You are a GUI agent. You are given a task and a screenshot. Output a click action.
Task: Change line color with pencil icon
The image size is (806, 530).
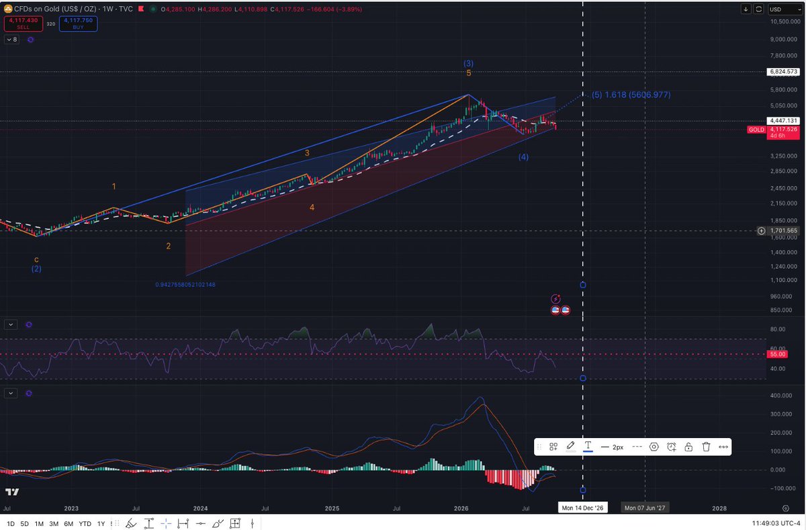click(570, 446)
